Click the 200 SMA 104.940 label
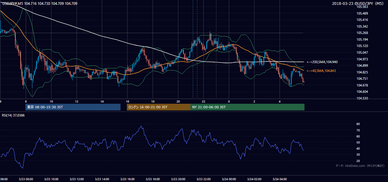Viewport: 388px width, 182px height. 322,62
